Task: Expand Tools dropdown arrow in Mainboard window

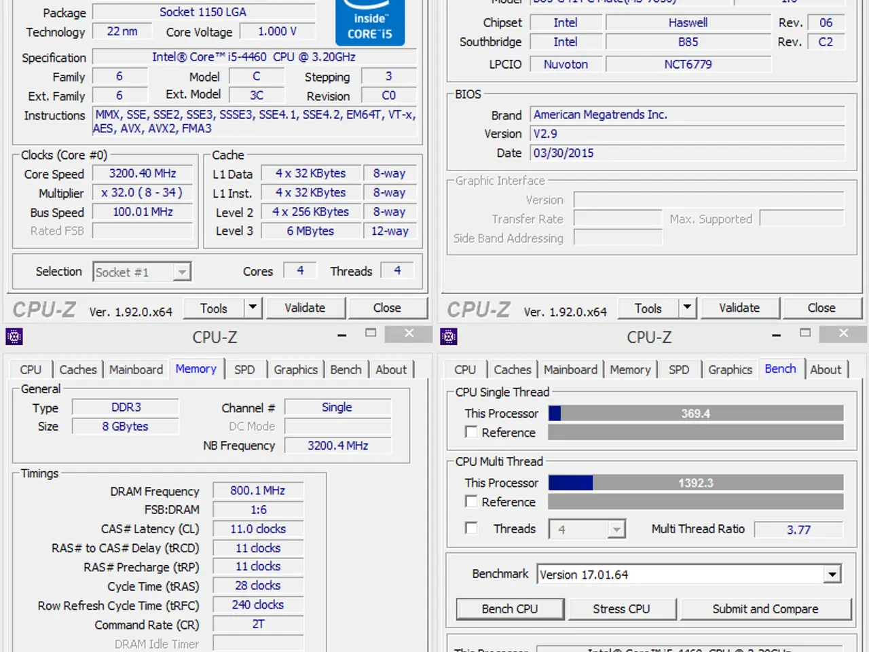Action: 687,308
